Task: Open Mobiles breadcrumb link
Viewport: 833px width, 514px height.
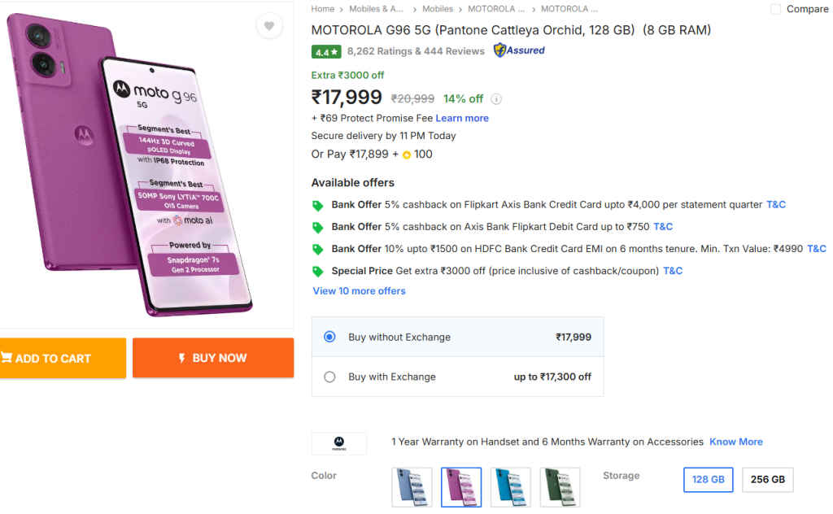Action: (438, 9)
